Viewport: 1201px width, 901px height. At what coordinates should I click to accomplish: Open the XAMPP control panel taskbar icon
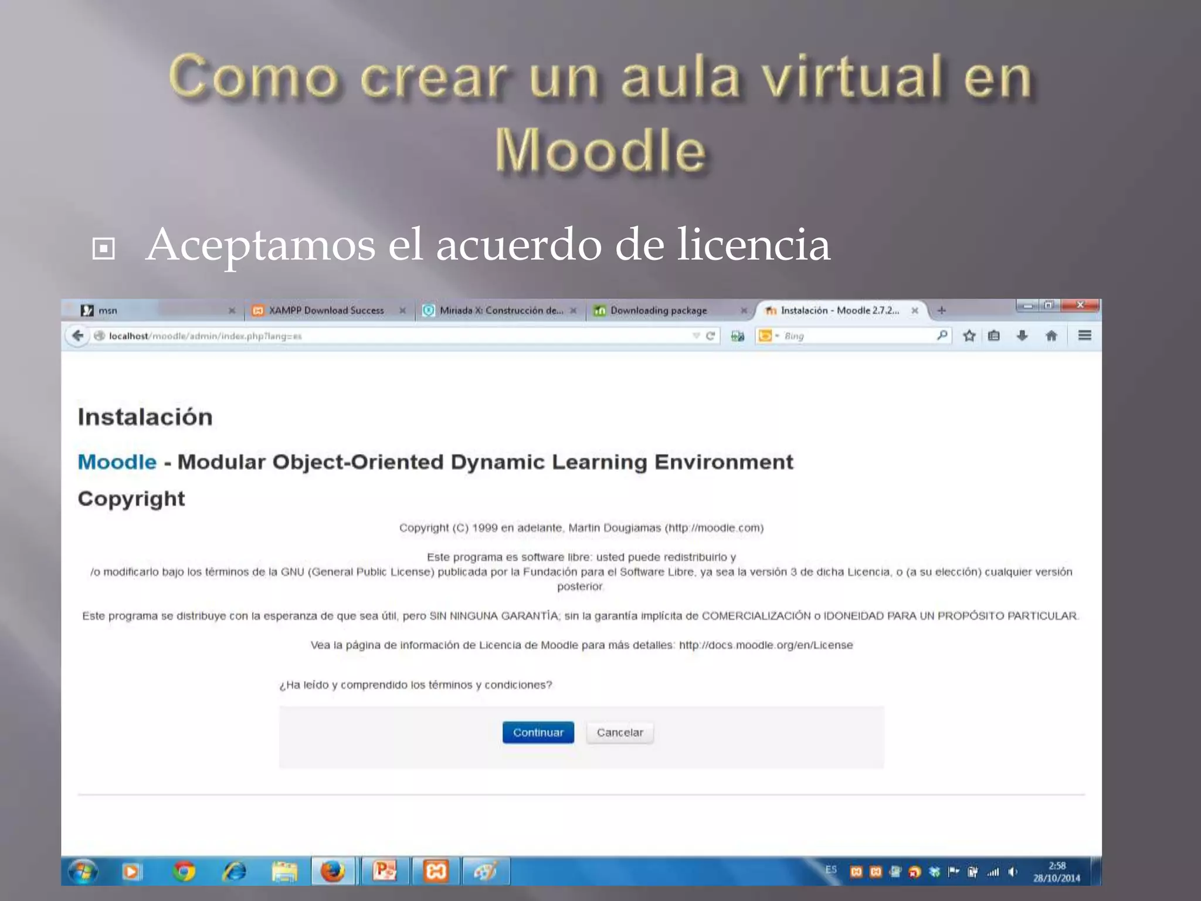coord(435,872)
